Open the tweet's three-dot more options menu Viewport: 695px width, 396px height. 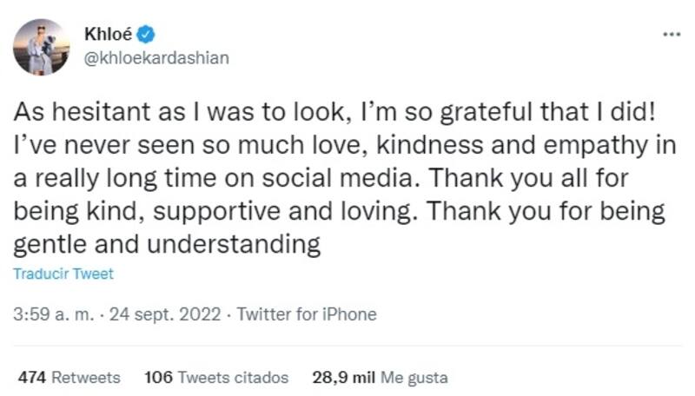672,35
